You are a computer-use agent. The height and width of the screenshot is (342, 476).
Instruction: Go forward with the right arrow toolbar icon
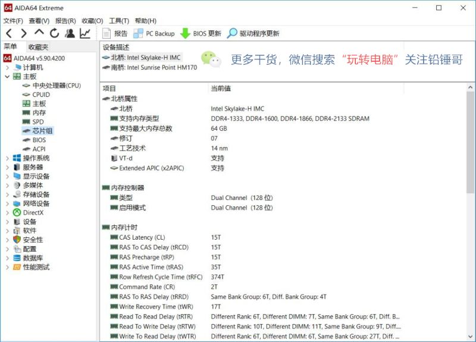click(x=24, y=33)
